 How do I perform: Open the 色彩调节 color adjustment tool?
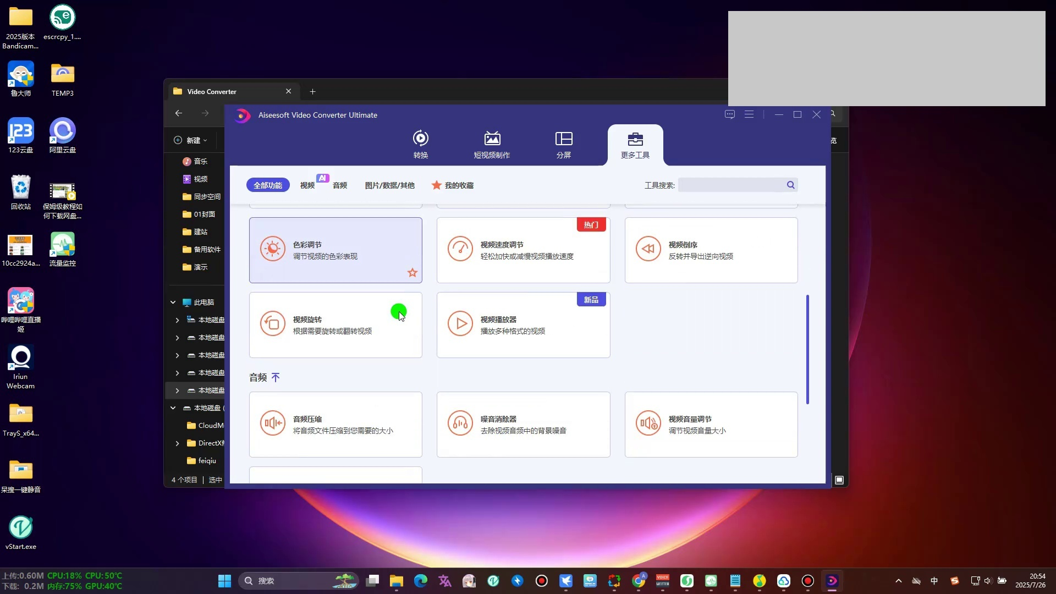(x=335, y=250)
